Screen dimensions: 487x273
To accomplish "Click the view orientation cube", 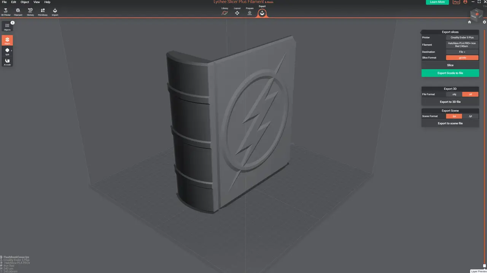I will tap(476, 14).
